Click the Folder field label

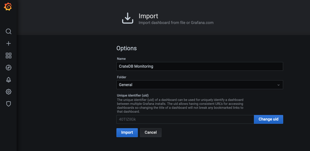click(x=121, y=77)
